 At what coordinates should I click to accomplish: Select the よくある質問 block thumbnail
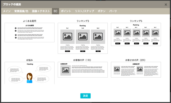coord(29,32)
